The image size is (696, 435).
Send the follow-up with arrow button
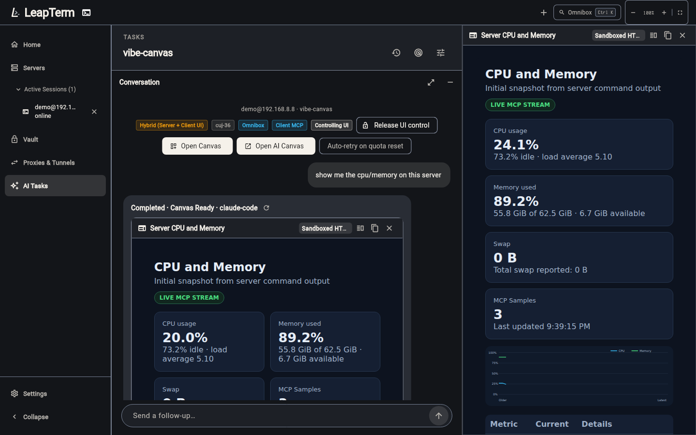point(439,416)
